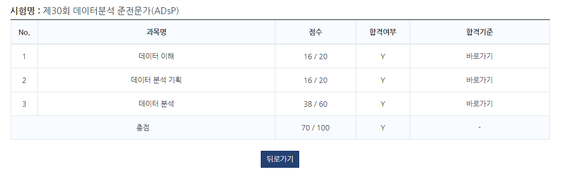Click the 뒤로가기 button
Image resolution: width=577 pixels, height=176 pixels.
280,159
